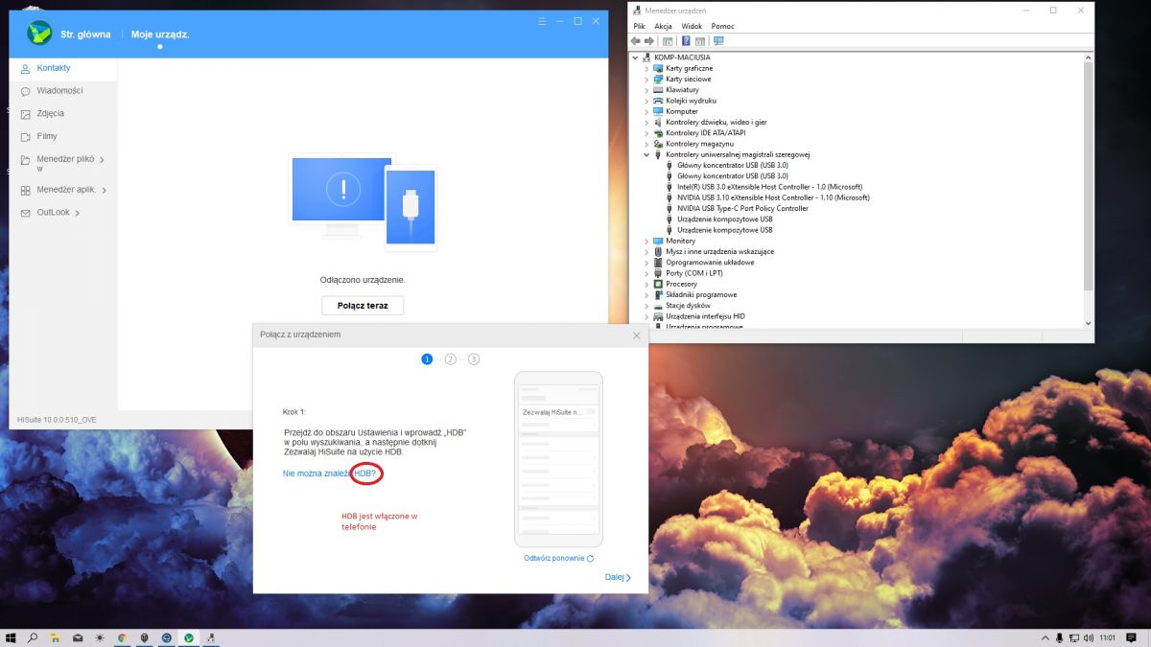Click HiSuite green icon in taskbar

point(189,636)
